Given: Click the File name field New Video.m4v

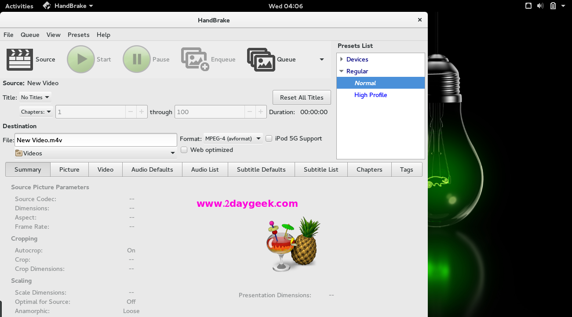Looking at the screenshot, I should click(96, 140).
